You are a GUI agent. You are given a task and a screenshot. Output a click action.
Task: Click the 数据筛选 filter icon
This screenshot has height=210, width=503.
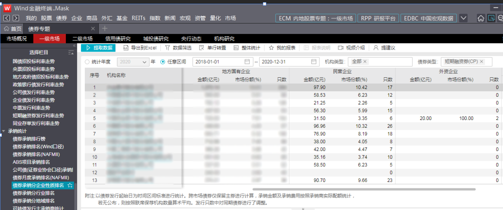(x=168, y=48)
